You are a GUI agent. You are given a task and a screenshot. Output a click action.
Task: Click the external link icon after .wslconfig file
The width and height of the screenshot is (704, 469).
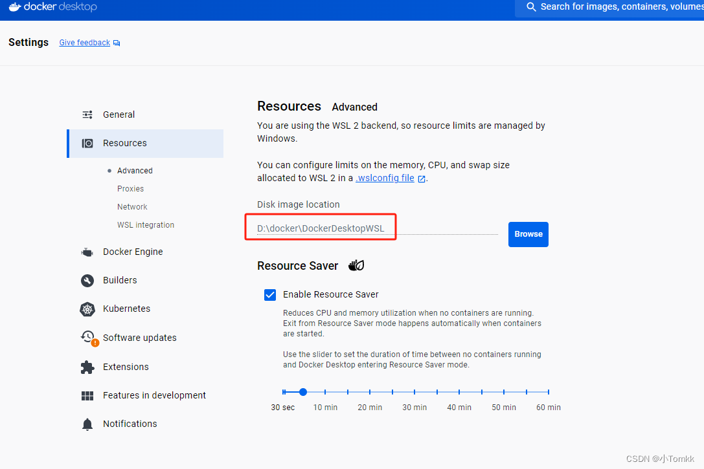tap(422, 179)
